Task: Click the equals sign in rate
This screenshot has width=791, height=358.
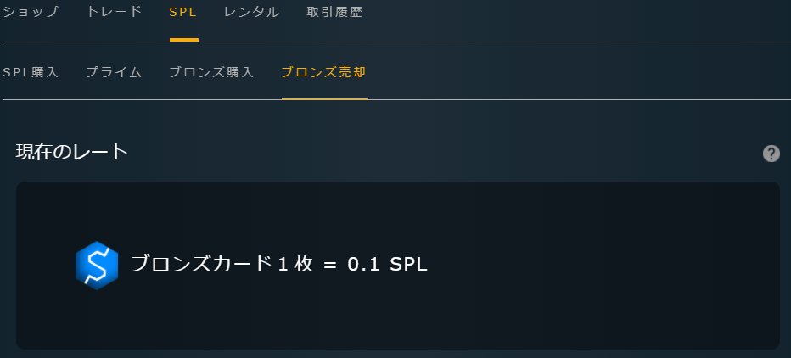Action: coord(330,266)
